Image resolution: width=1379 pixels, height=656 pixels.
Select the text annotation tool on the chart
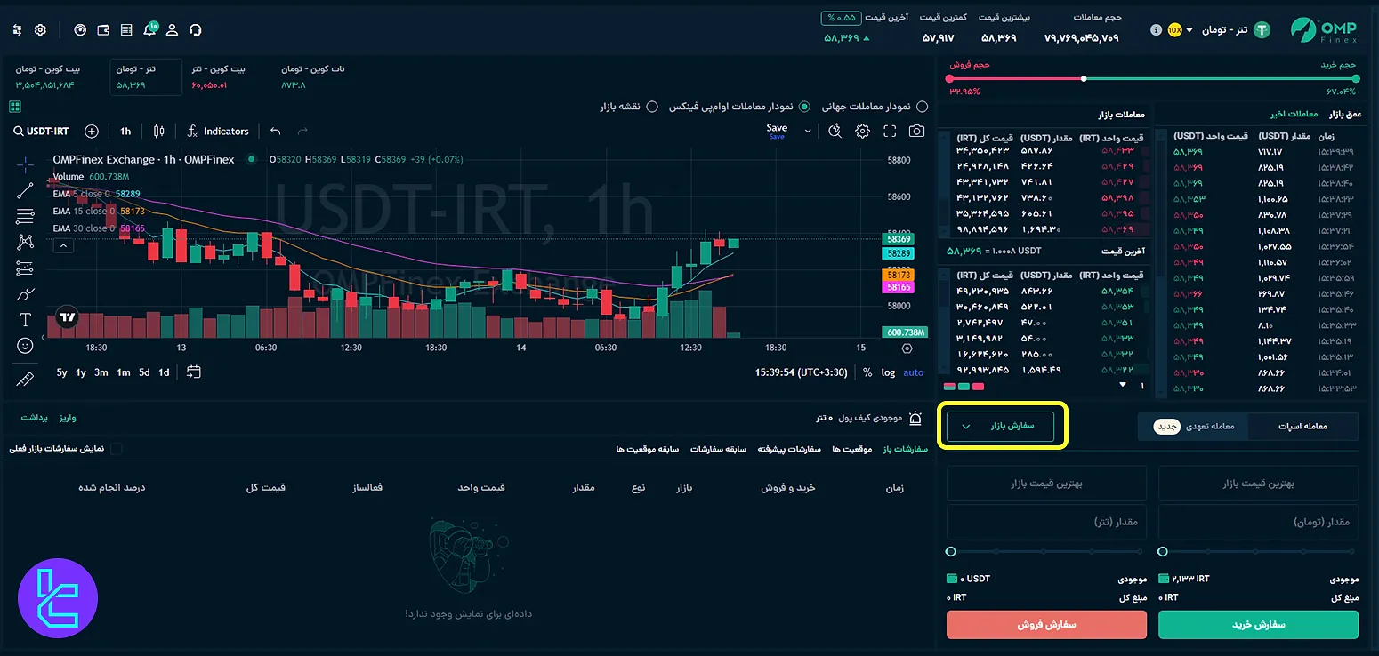(24, 318)
